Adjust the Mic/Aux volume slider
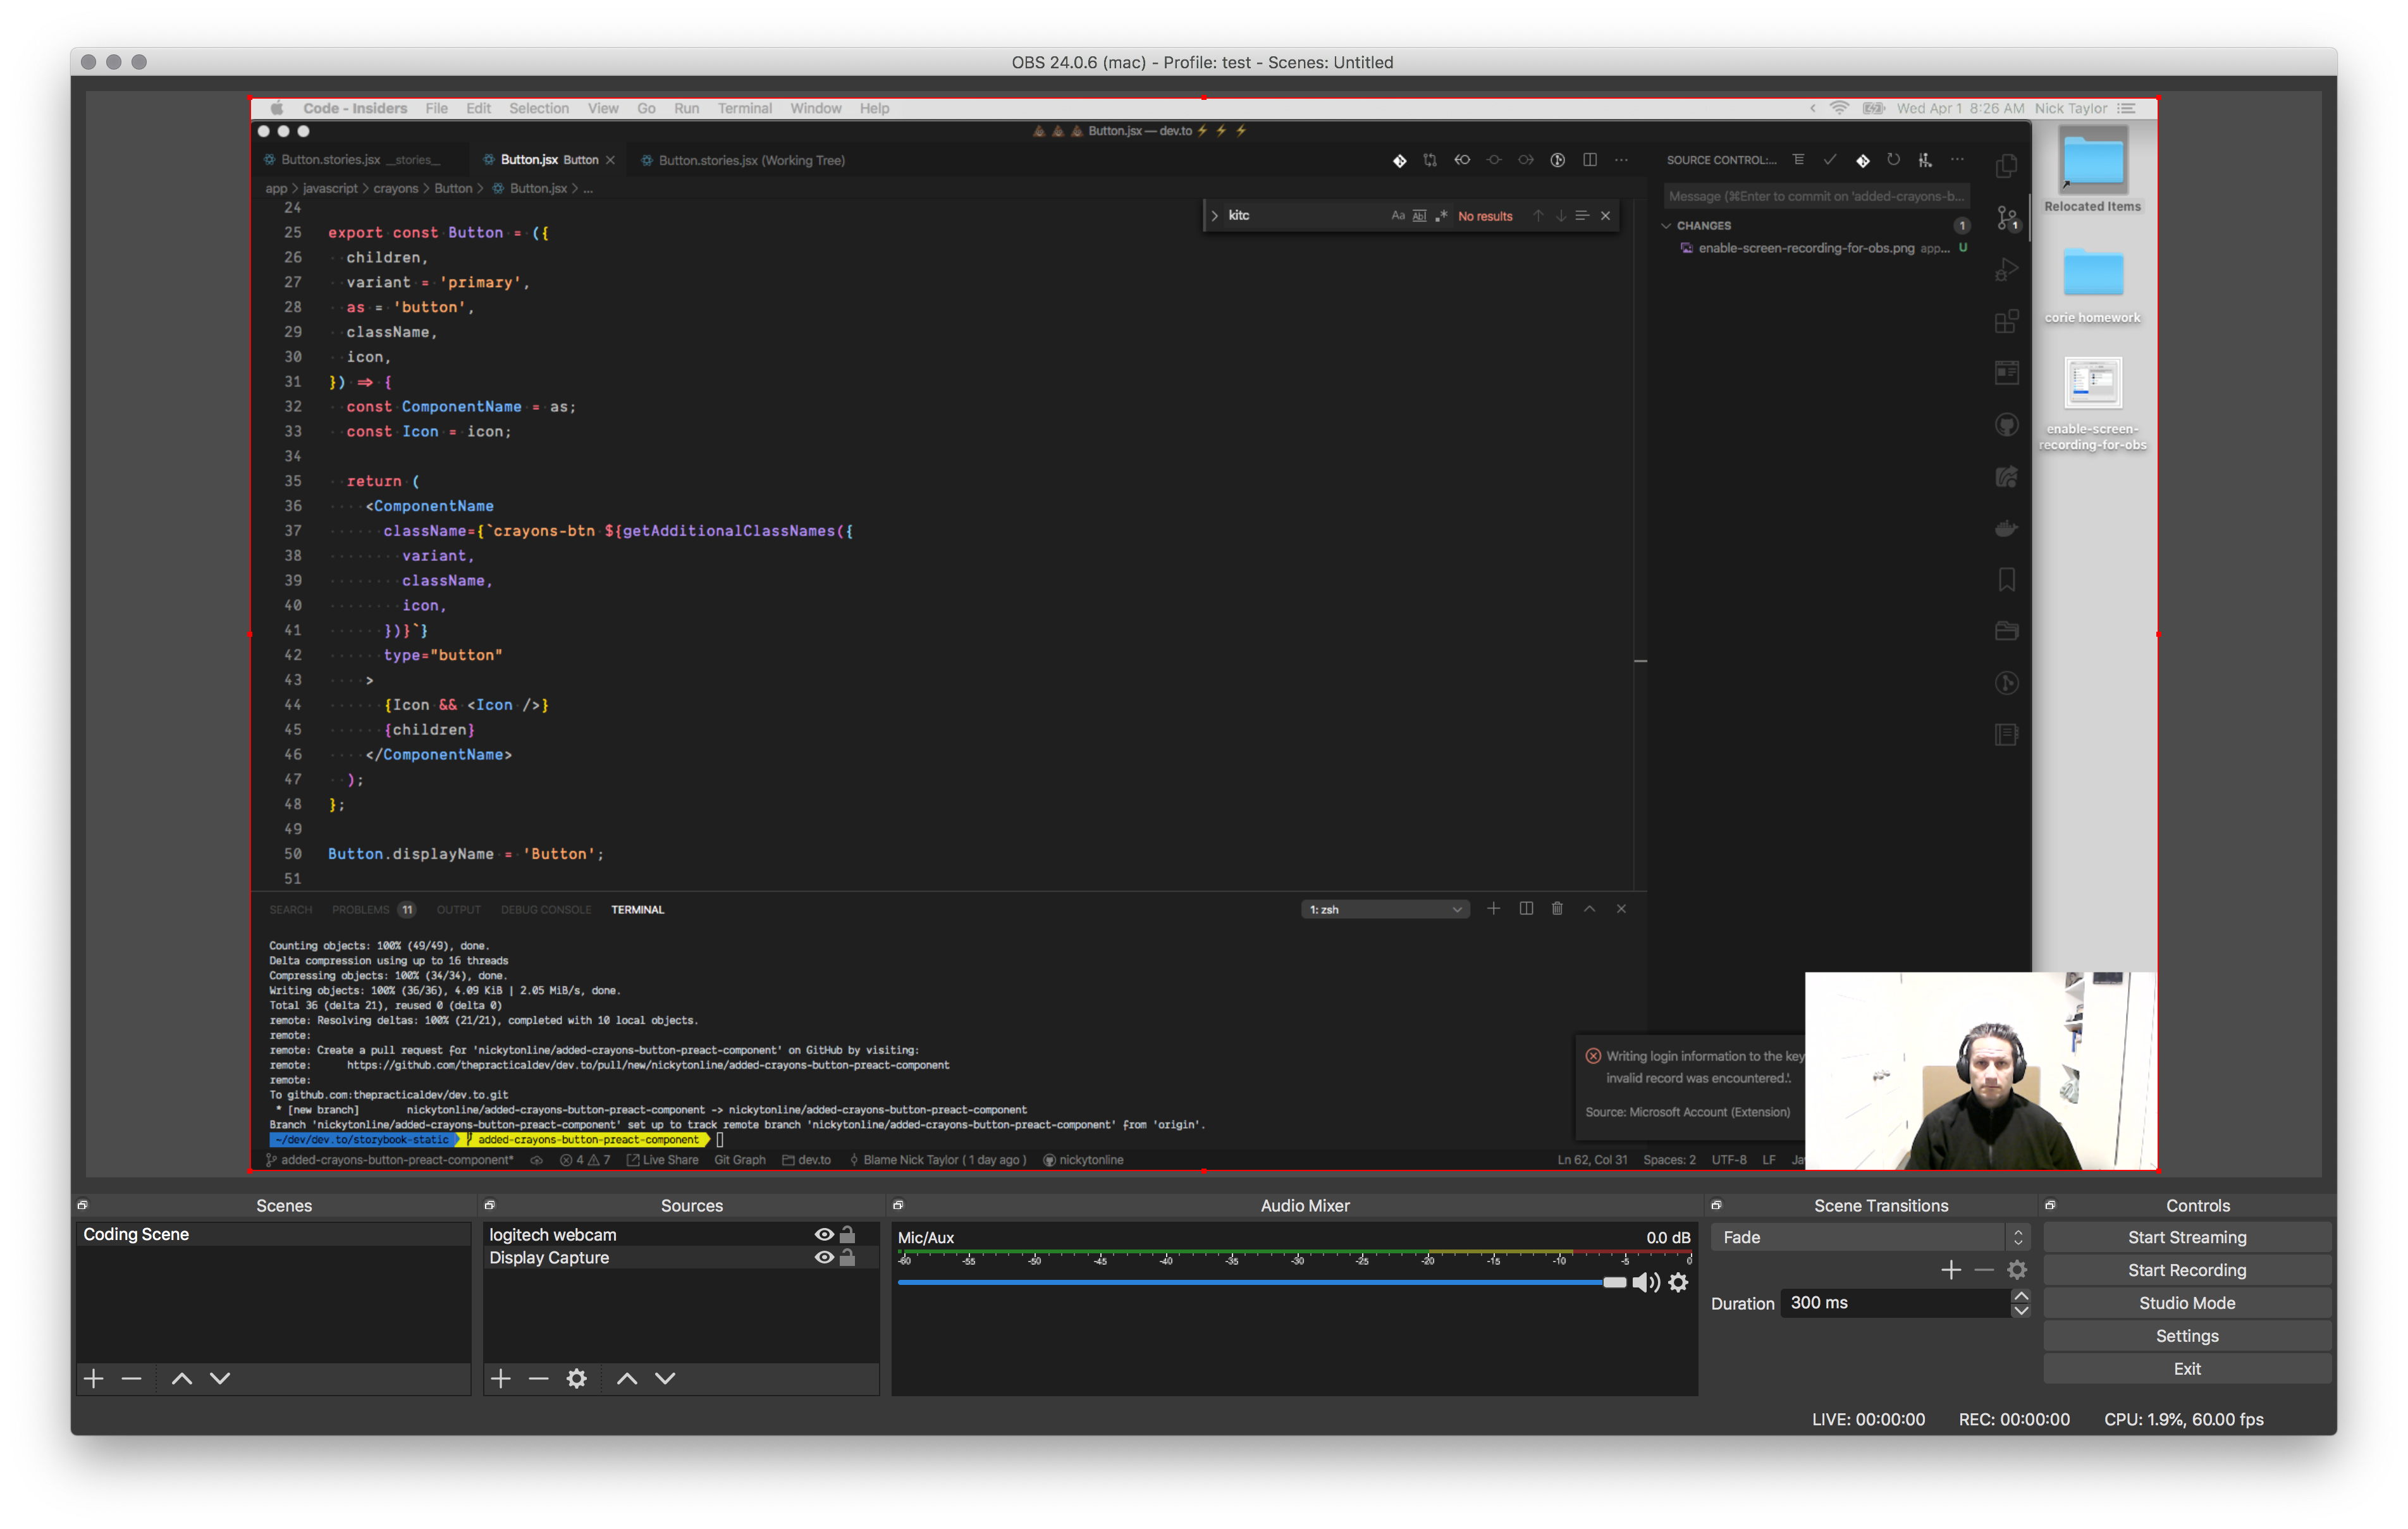The image size is (2408, 1529). 1614,1283
